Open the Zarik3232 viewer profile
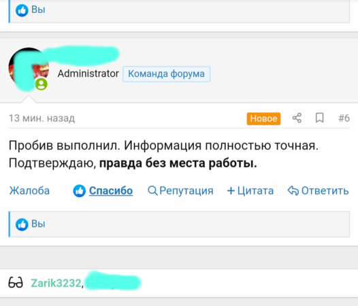Viewport: 358px width, 306px height. 56,283
